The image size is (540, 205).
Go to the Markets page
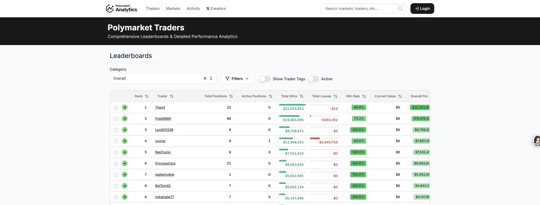coord(173,9)
